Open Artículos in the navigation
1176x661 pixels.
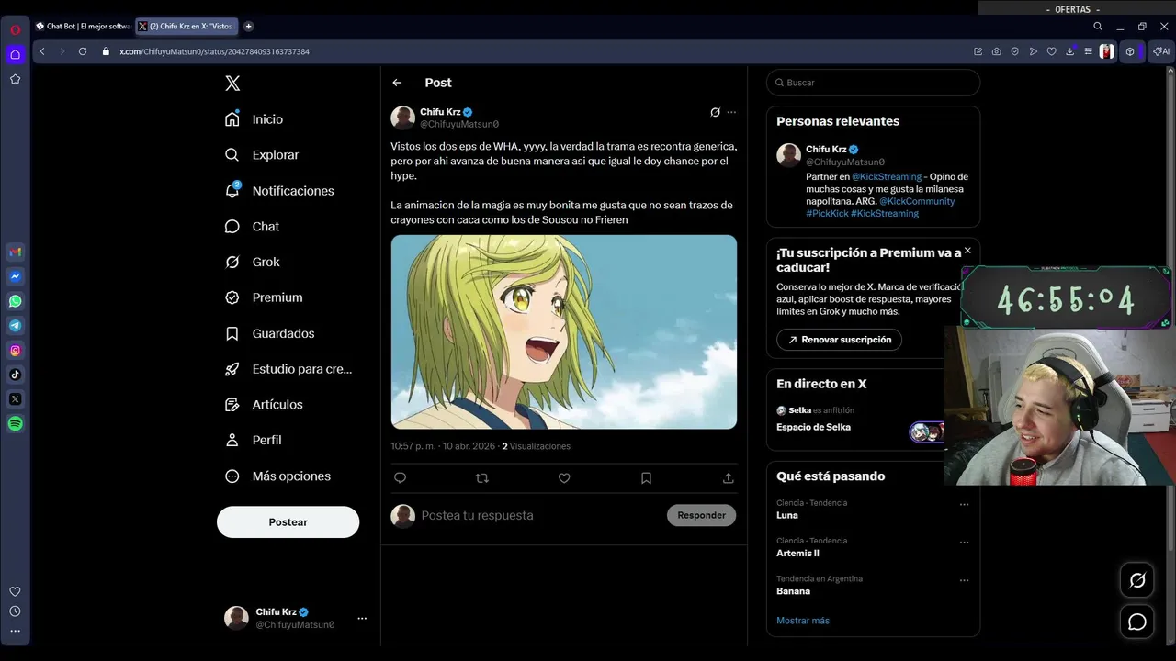265,405
